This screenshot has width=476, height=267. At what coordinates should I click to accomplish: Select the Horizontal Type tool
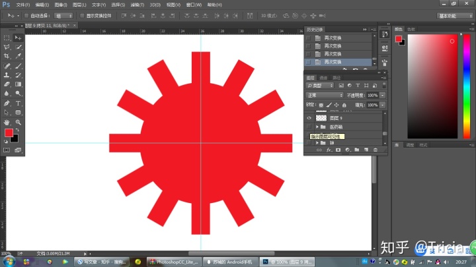tap(19, 104)
